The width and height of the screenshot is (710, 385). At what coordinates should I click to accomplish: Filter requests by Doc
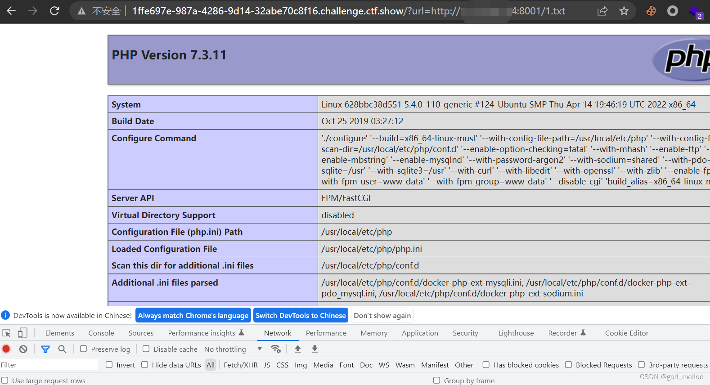click(x=366, y=365)
